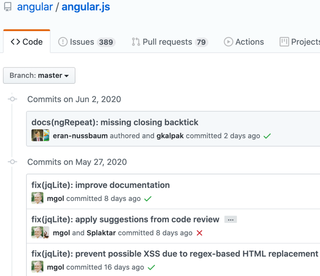Click the Actions play icon
Screen dimensions: 320x276
click(228, 42)
